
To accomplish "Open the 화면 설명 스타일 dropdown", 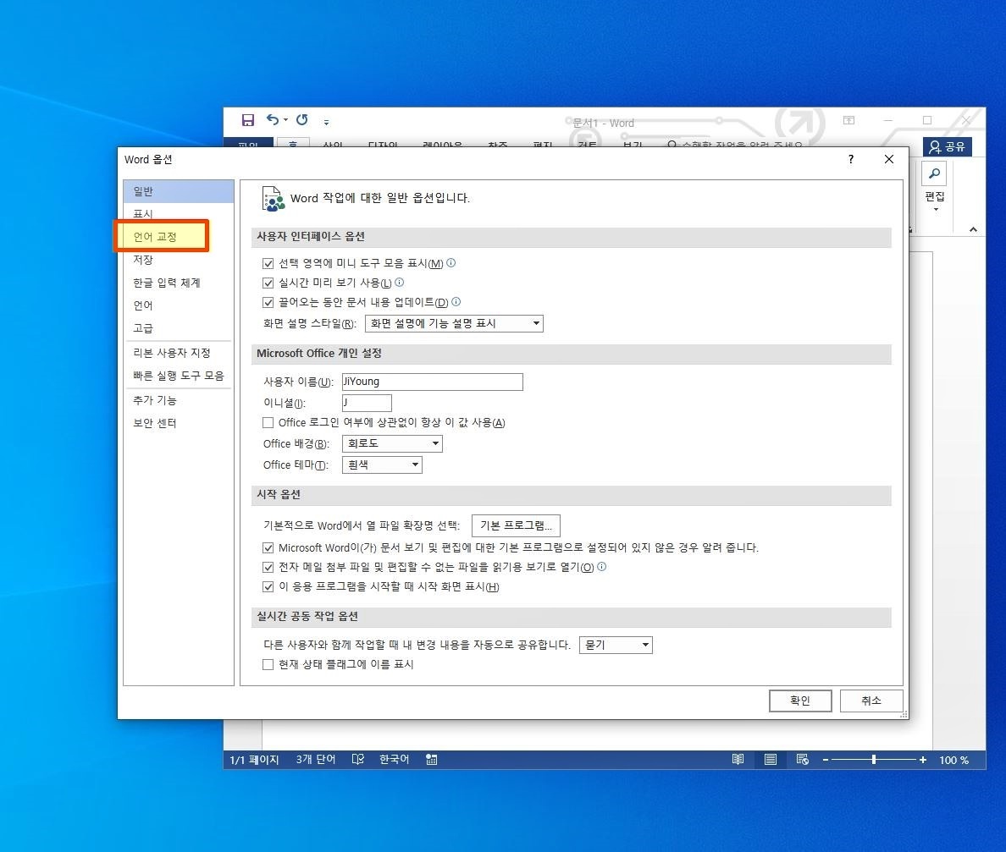I will click(454, 323).
